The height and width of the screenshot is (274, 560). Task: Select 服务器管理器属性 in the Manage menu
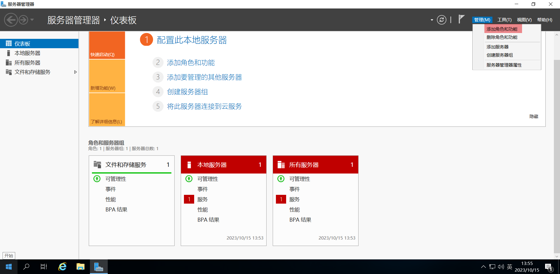(504, 65)
